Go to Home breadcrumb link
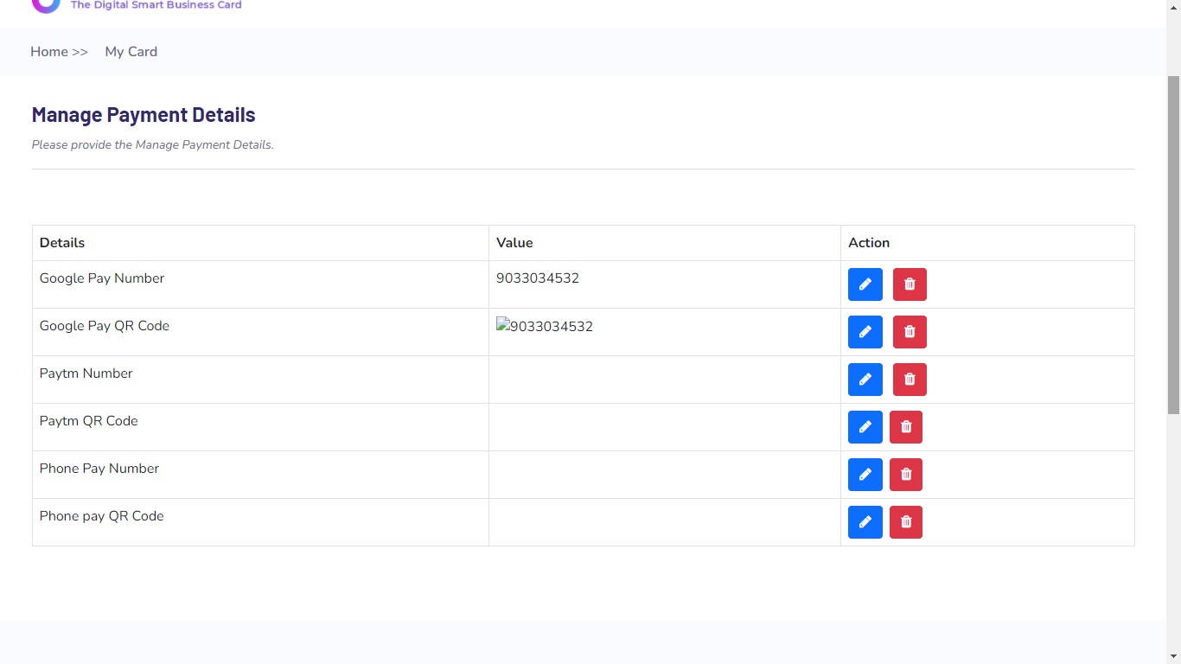The width and height of the screenshot is (1181, 664). tap(49, 52)
